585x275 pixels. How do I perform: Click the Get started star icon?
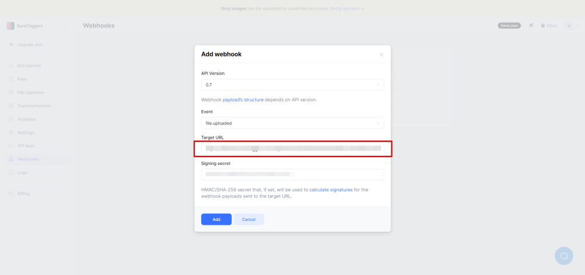pyautogui.click(x=11, y=66)
